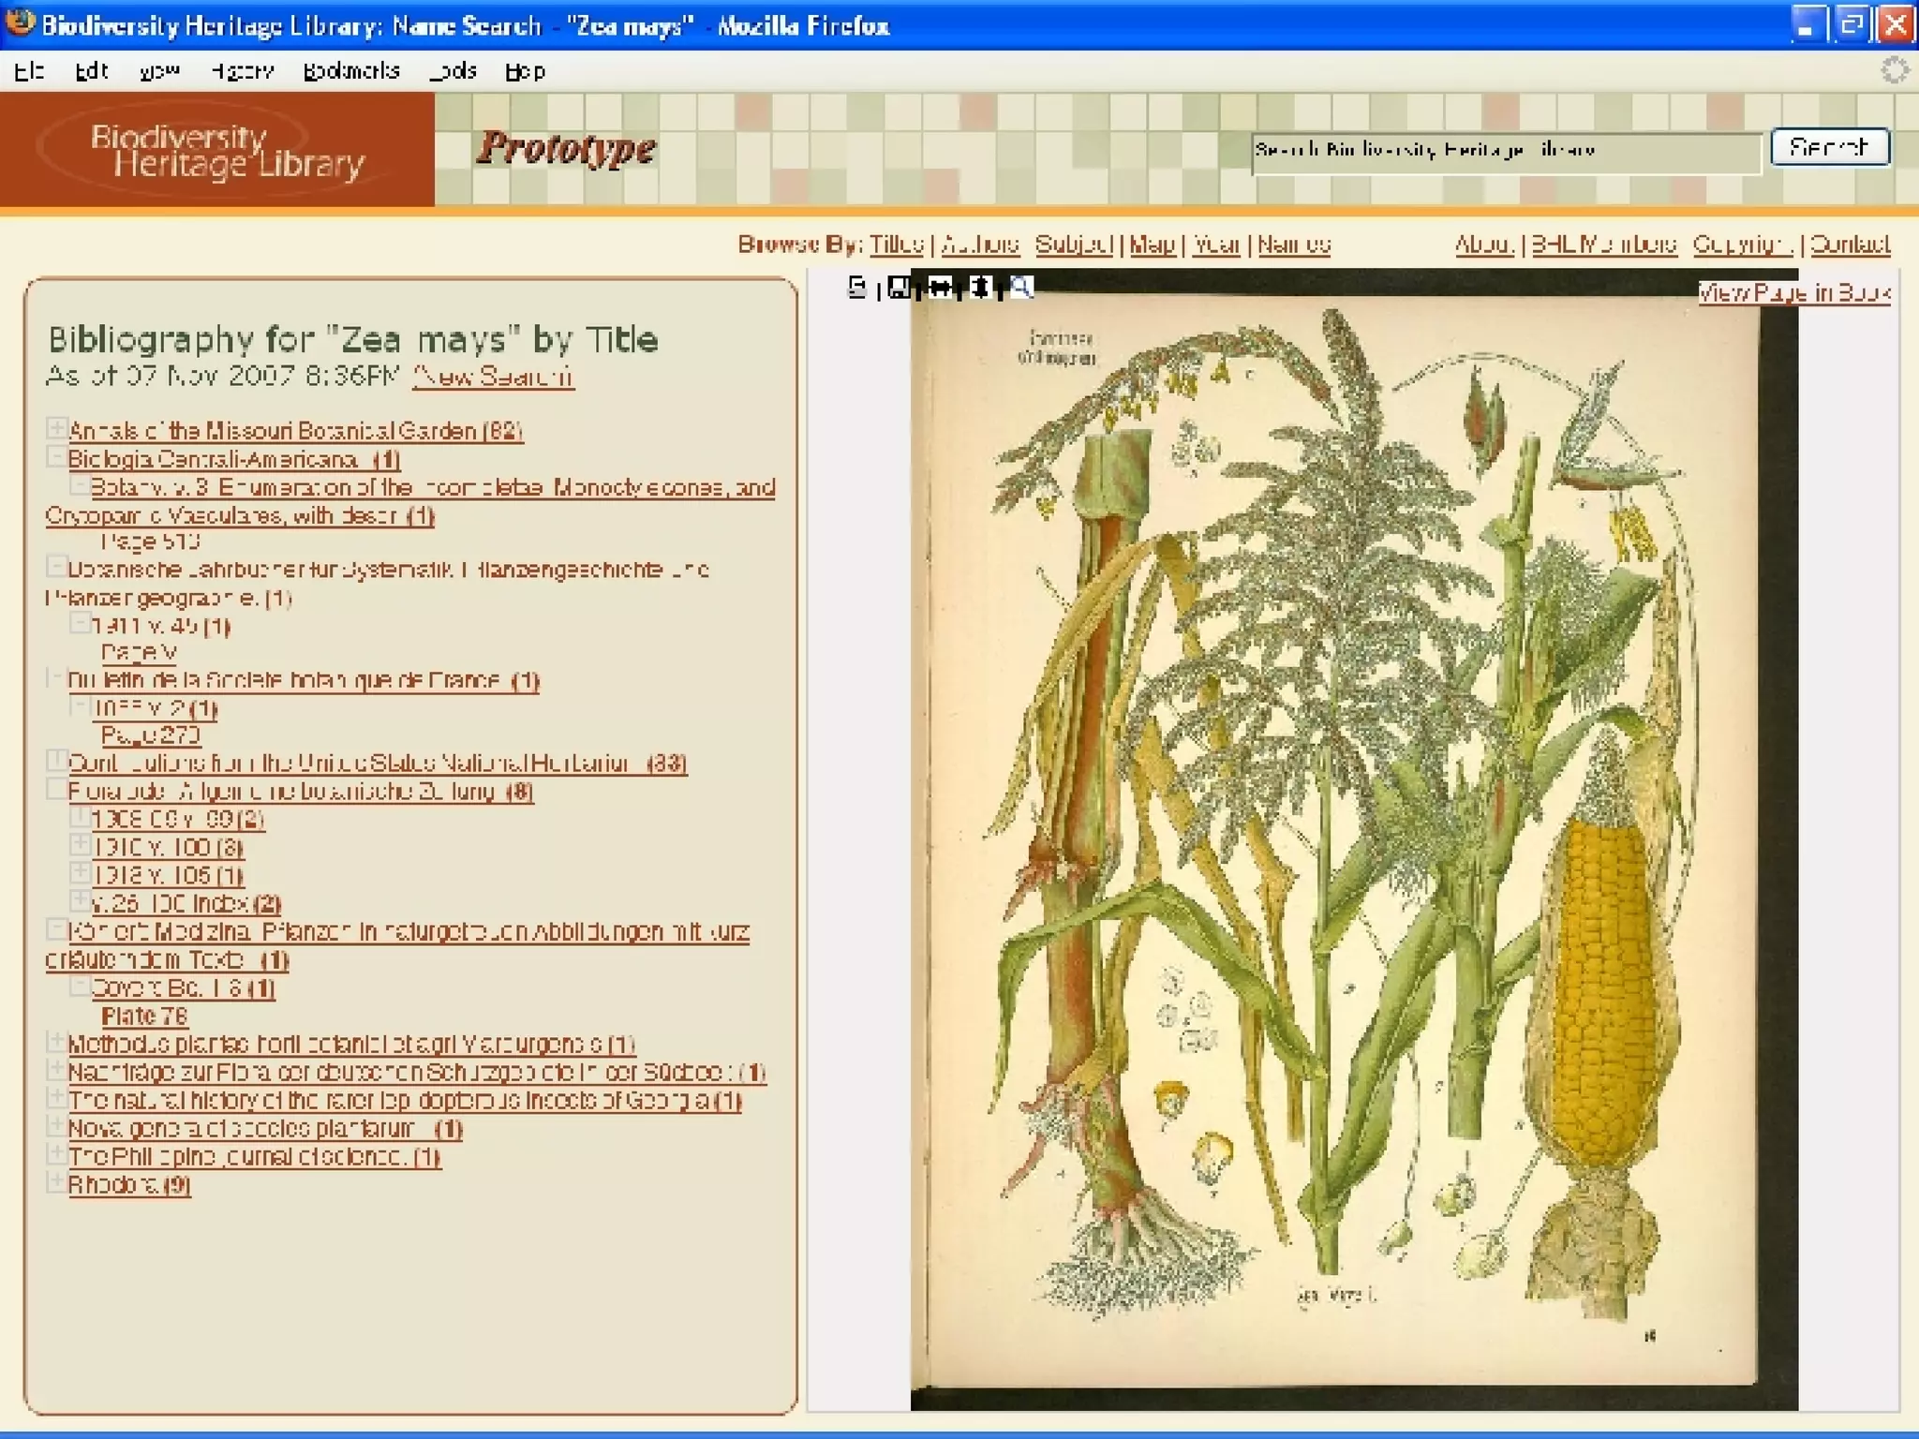Click the print page icon above the plate
The image size is (1919, 1439).
tap(856, 288)
